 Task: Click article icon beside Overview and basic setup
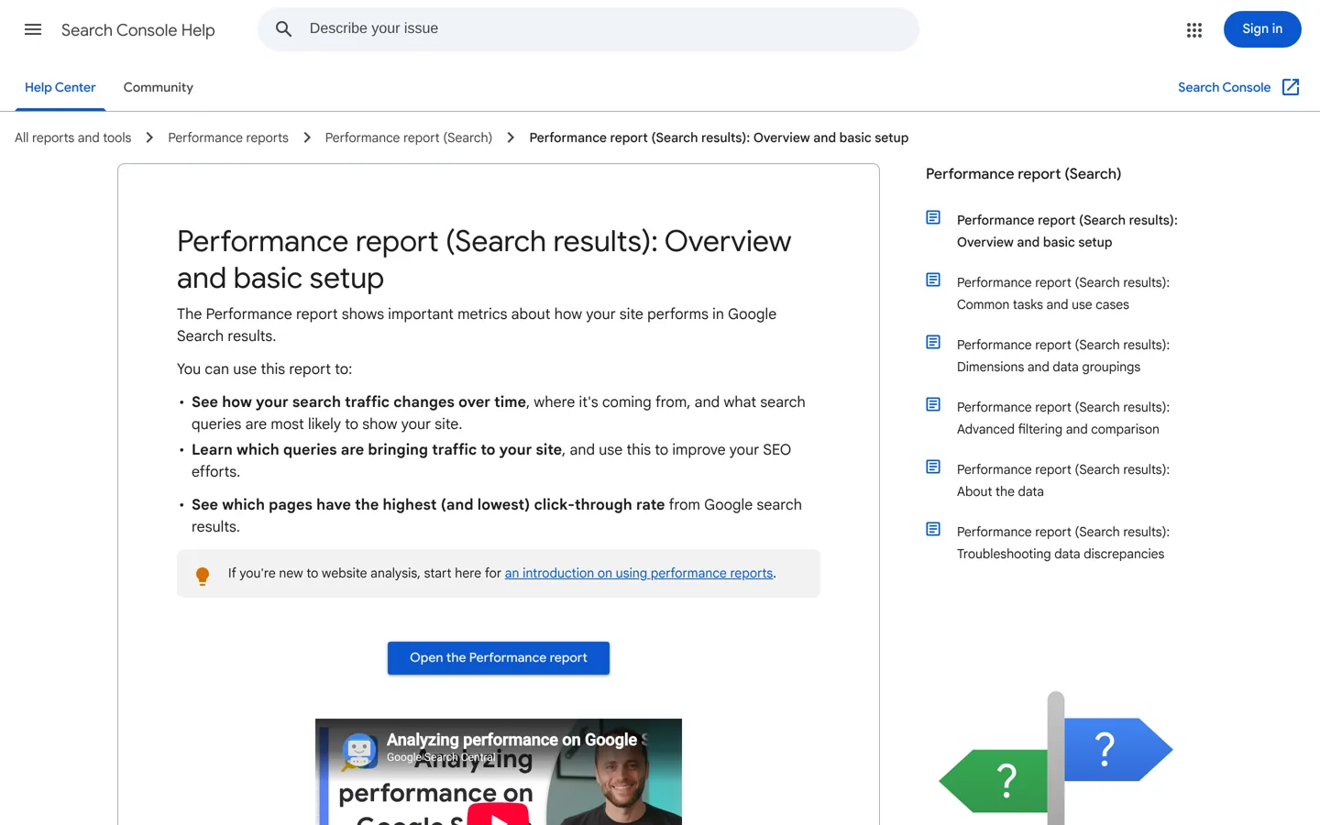pos(933,217)
